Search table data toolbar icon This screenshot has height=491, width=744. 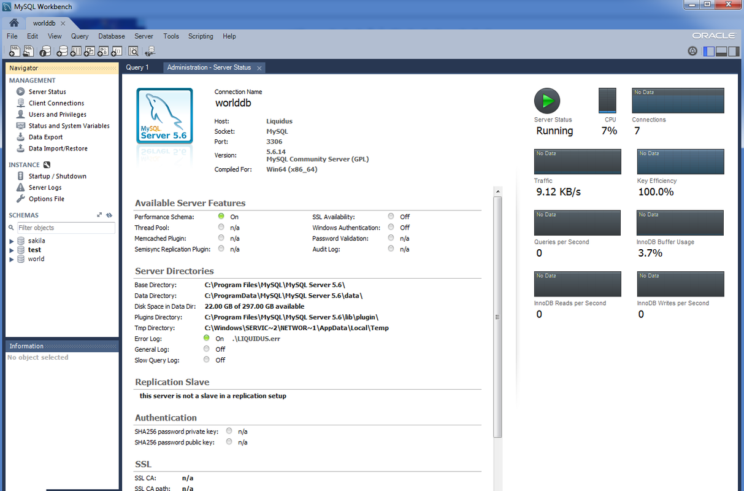coord(133,52)
